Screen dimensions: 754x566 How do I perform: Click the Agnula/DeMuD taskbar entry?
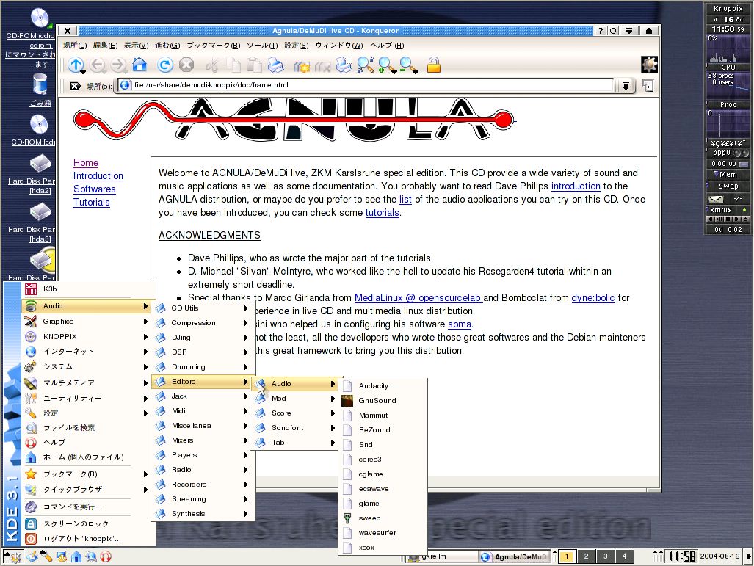coord(515,557)
